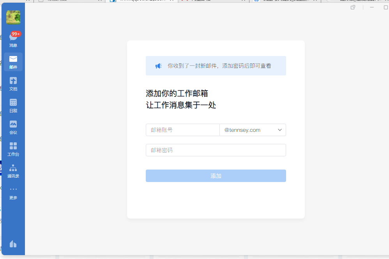Click the WeCom logo at sidebar bottom
389x259 pixels.
click(x=13, y=244)
